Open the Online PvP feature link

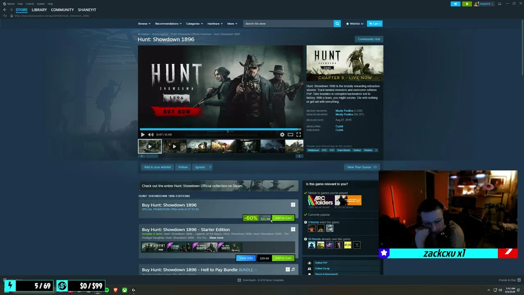point(321,263)
